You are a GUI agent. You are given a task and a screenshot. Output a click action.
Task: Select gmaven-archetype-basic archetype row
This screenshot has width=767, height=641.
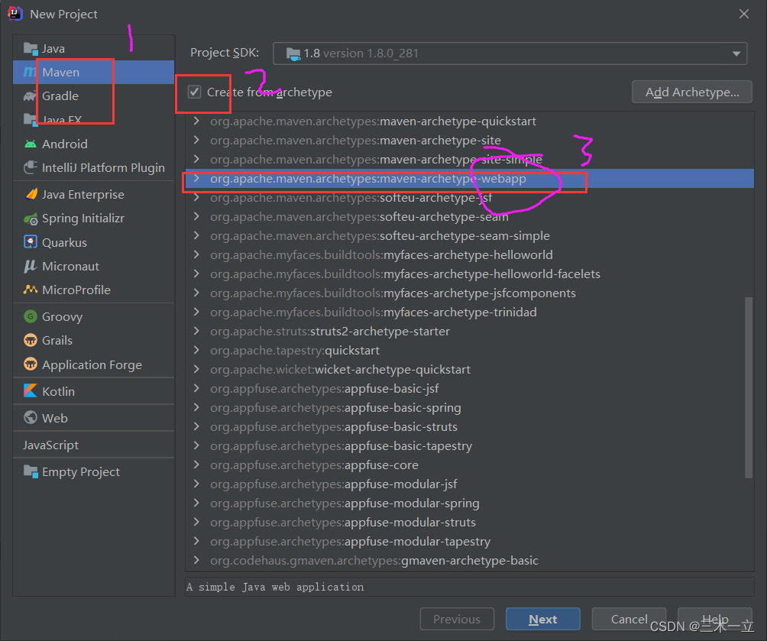(470, 560)
